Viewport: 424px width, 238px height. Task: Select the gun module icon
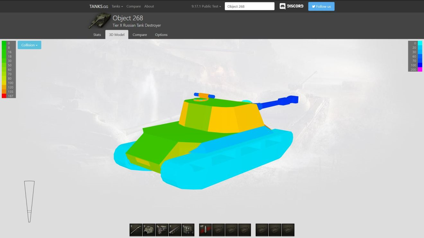point(136,230)
